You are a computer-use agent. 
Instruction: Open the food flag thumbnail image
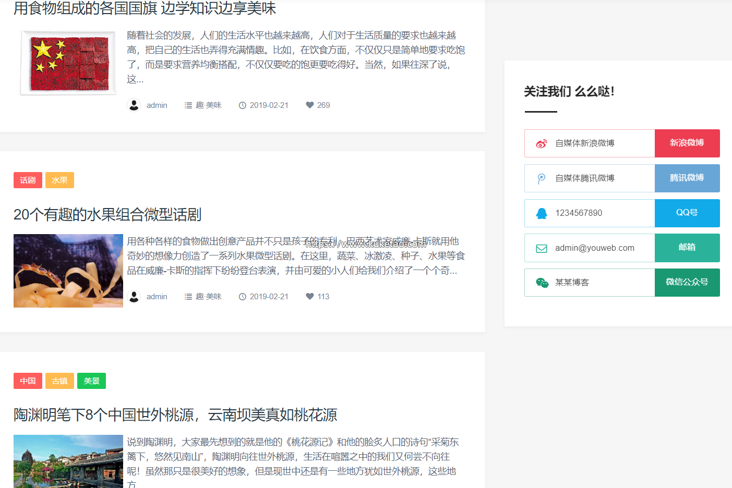tap(68, 63)
